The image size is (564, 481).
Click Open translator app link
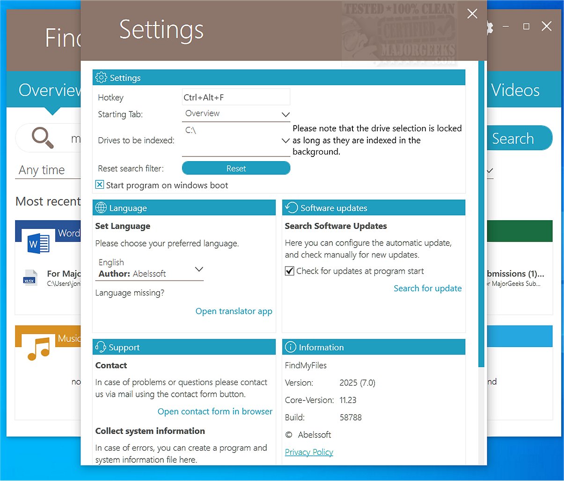click(234, 311)
